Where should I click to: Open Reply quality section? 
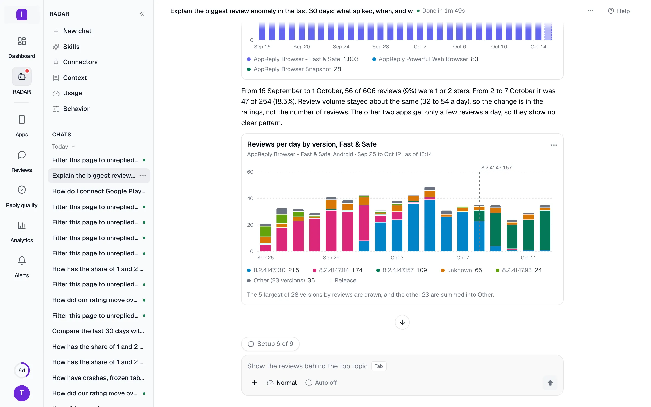coord(22,196)
